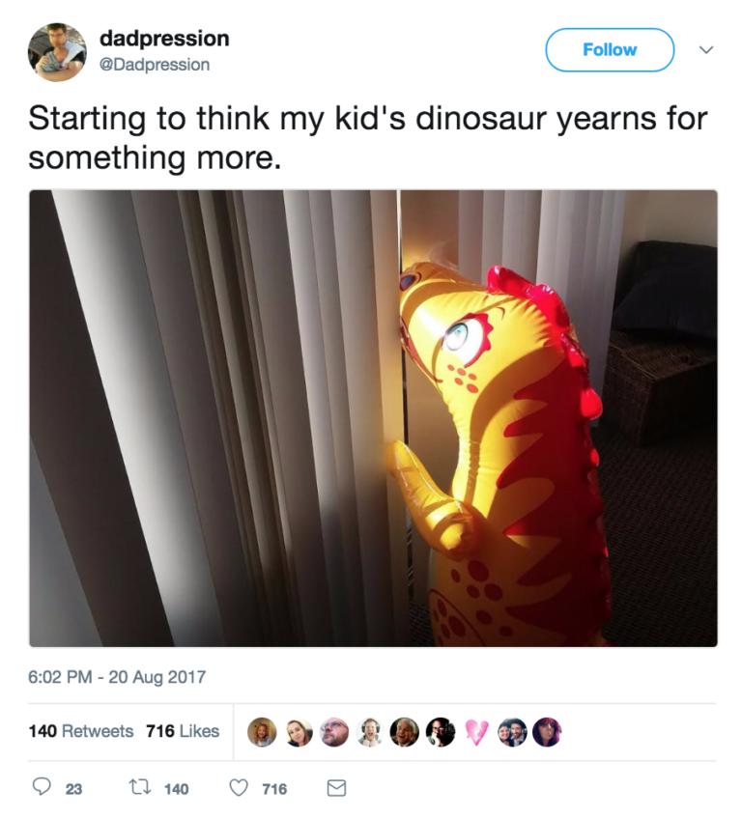Screen dimensions: 742x819
Task: Open the inflatable dinosaur photo
Action: [x=373, y=418]
